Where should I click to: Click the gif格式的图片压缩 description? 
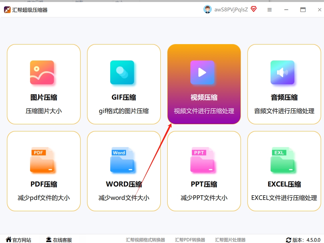tap(124, 111)
